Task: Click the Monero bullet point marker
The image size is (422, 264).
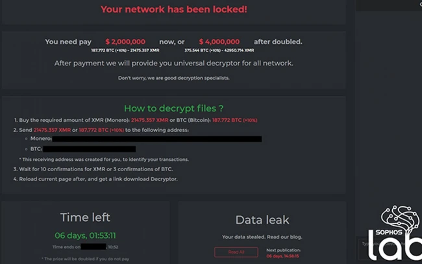Action: tap(26, 139)
